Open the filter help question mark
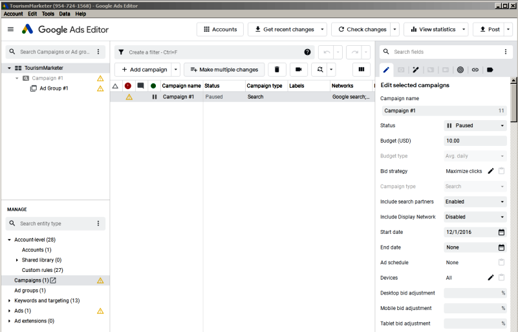Image resolution: width=518 pixels, height=332 pixels. (x=307, y=52)
